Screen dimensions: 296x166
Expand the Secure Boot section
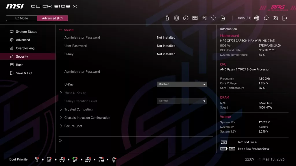(x=73, y=126)
